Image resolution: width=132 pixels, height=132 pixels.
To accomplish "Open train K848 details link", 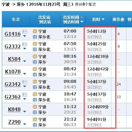I will tap(14, 109).
